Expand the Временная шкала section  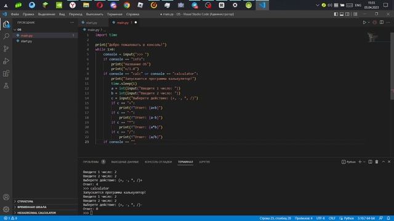coord(32,207)
